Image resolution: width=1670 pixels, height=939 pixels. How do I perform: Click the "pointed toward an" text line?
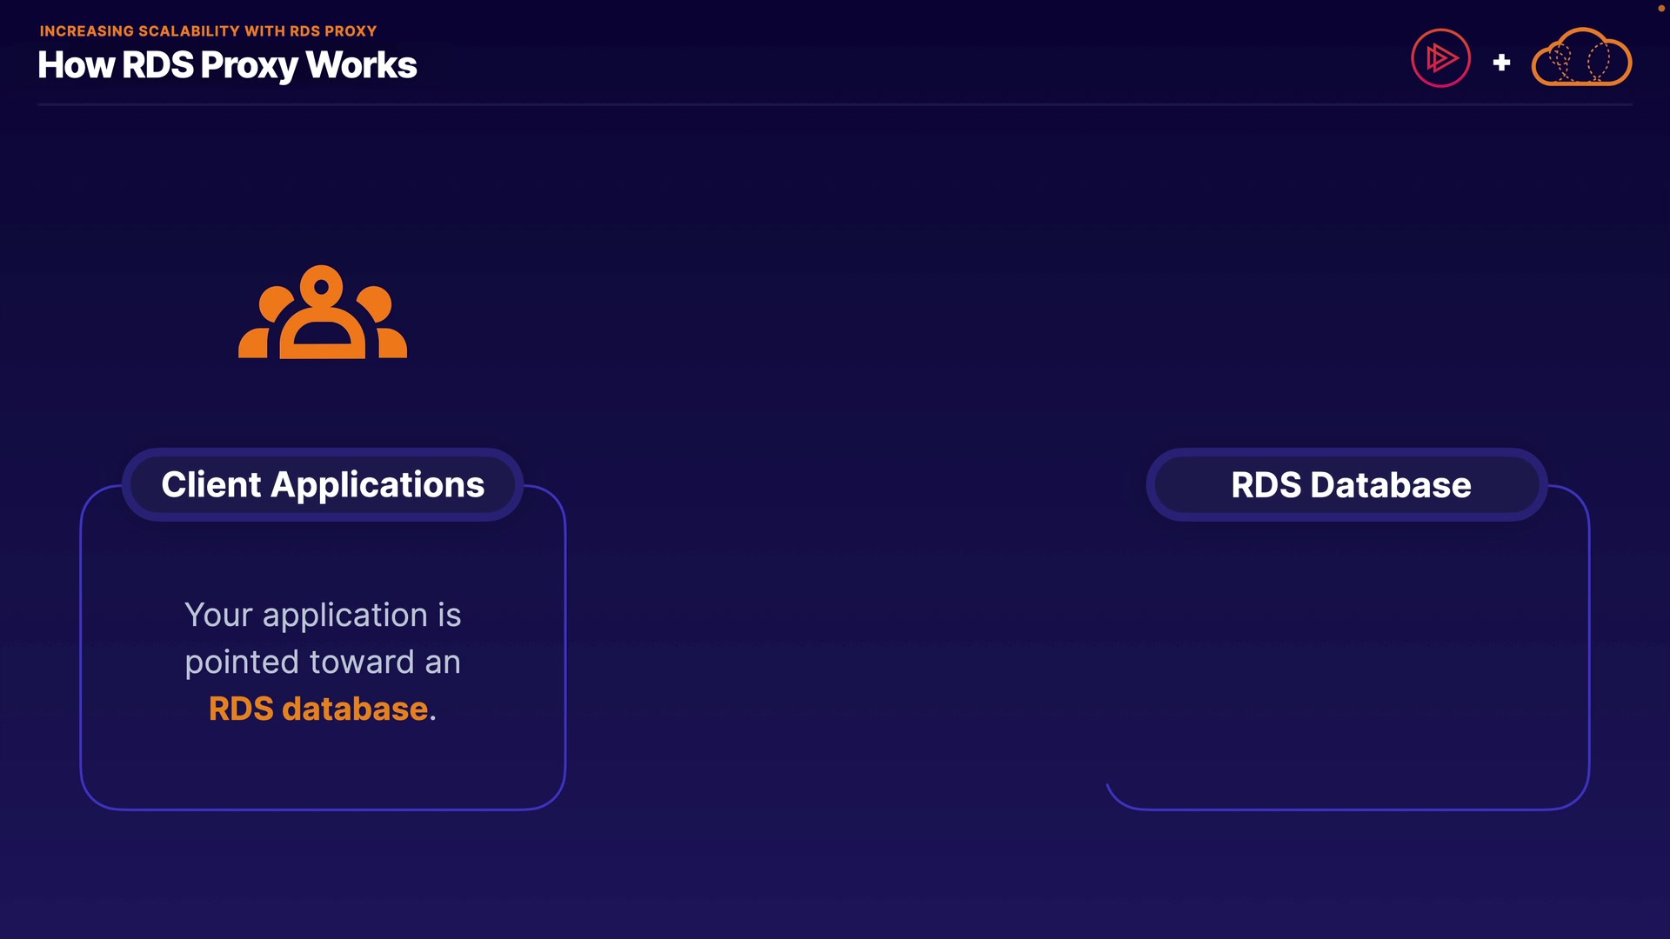[x=323, y=663]
